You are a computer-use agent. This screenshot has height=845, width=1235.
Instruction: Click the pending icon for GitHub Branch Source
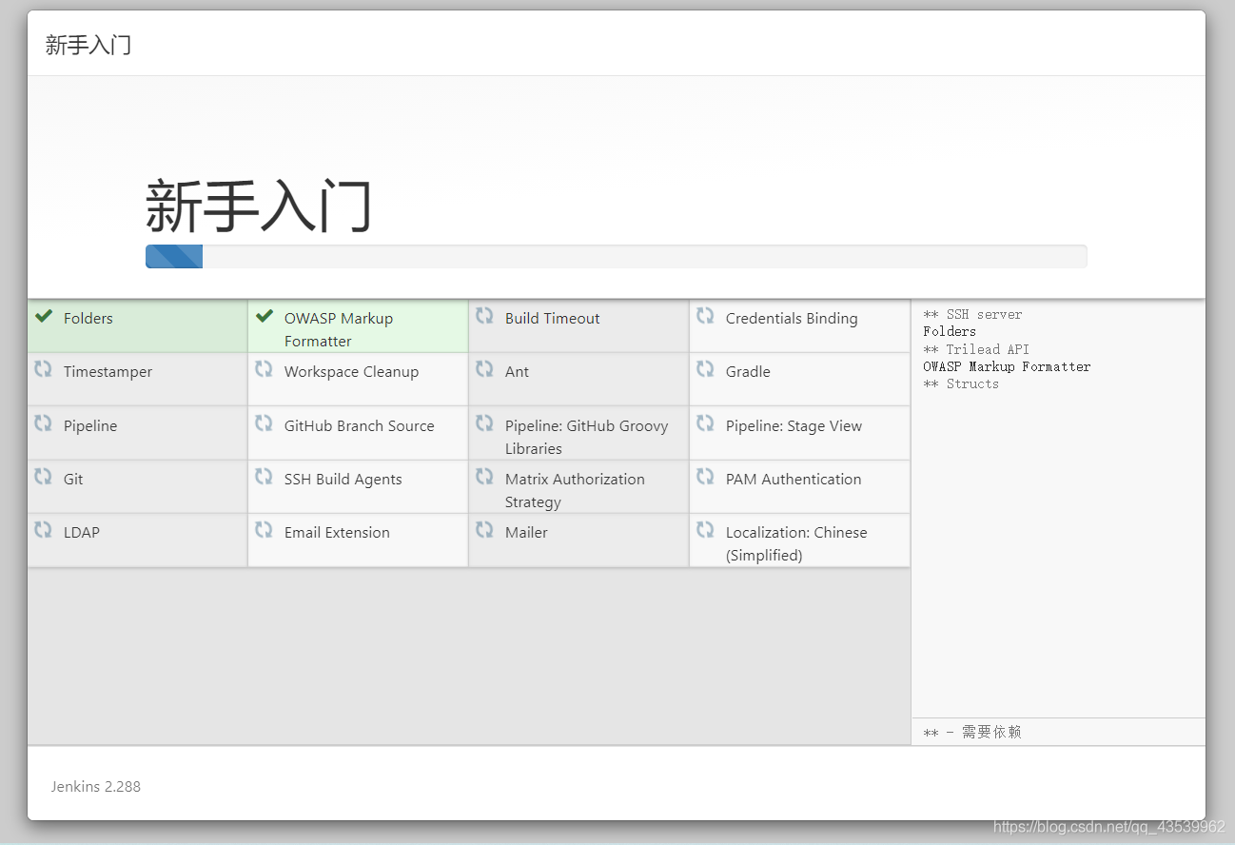point(264,423)
